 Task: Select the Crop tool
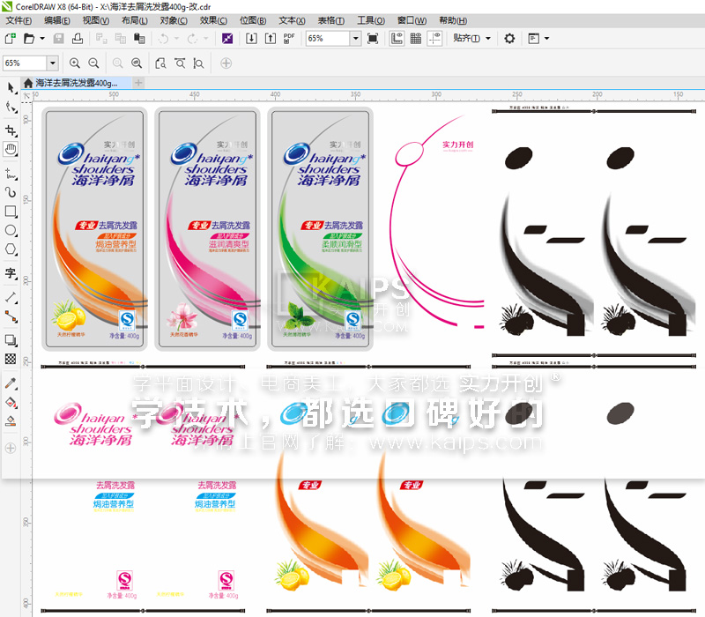point(11,130)
